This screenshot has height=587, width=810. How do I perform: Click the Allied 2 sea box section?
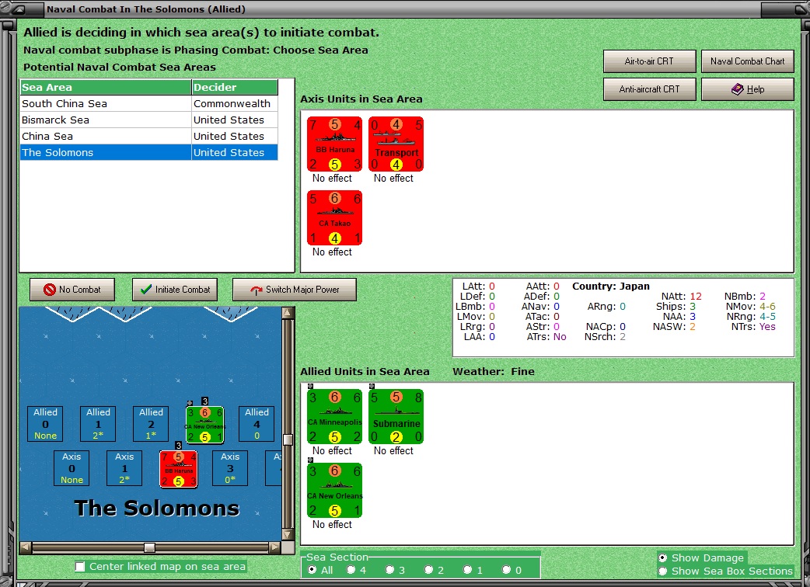[x=151, y=424]
